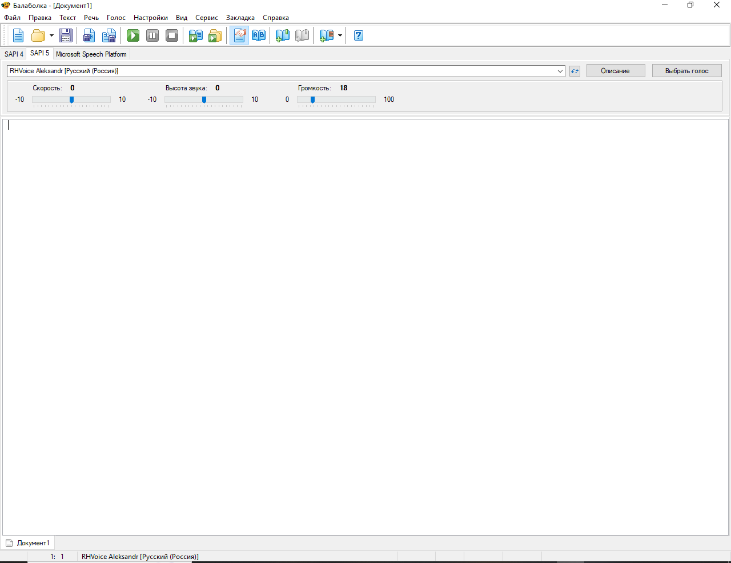
Task: Click the Описание button
Action: [615, 71]
